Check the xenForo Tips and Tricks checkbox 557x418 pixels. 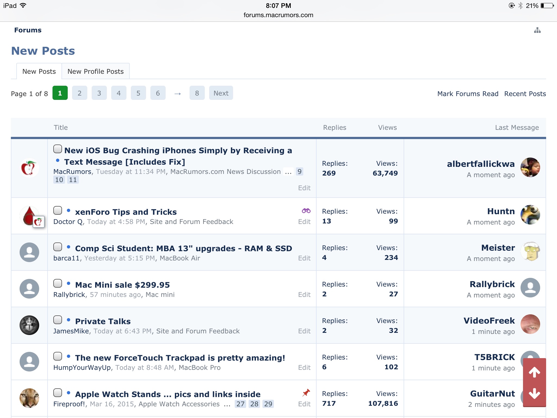(58, 210)
